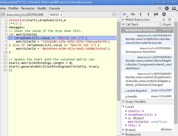Hide the debugger sidebar
The width and height of the screenshot is (178, 136).
pyautogui.click(x=114, y=15)
